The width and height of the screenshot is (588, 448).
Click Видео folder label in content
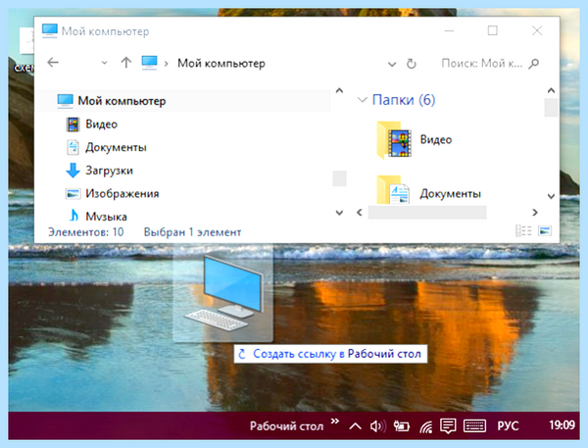pos(436,139)
